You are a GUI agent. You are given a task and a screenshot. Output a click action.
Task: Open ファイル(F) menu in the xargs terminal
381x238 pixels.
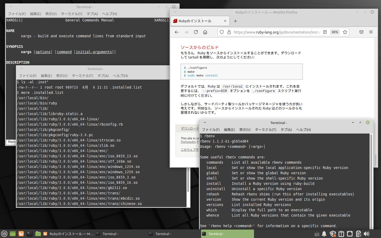[x=17, y=14]
